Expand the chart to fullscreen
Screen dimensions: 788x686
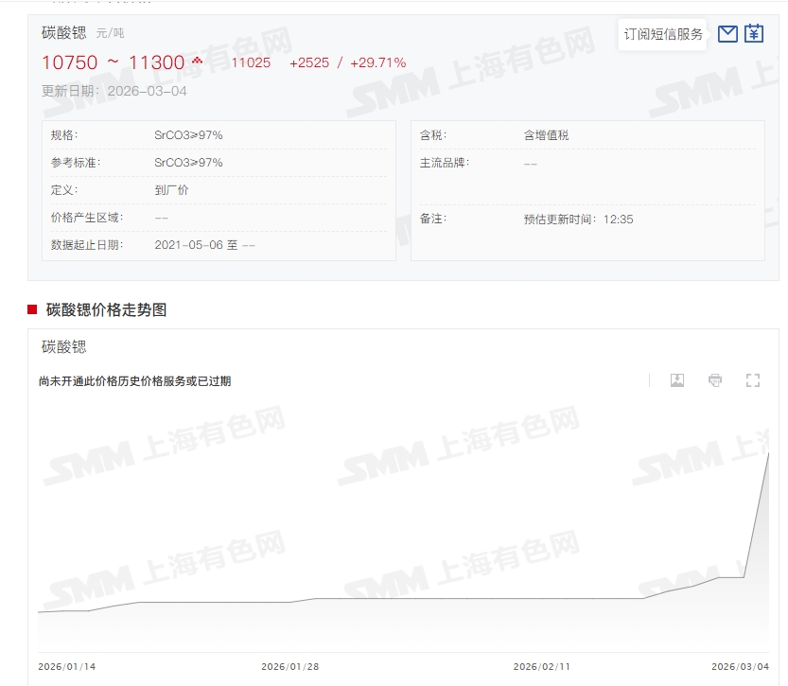[x=753, y=380]
